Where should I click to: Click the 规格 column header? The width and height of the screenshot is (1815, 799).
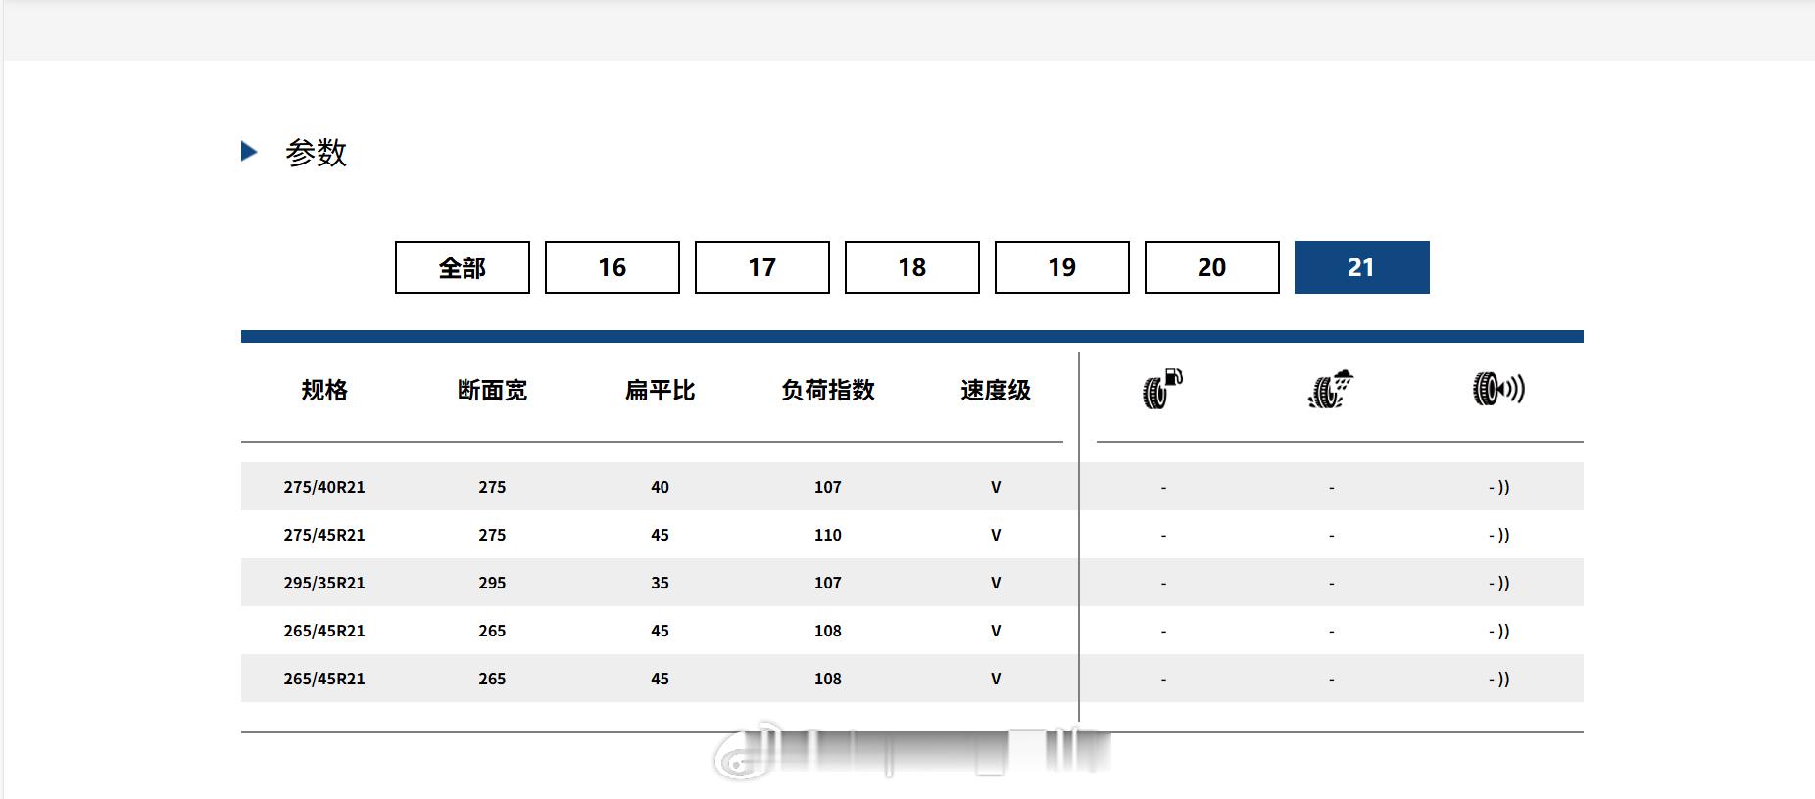click(324, 390)
